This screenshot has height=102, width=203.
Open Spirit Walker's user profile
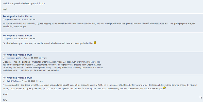13,81
